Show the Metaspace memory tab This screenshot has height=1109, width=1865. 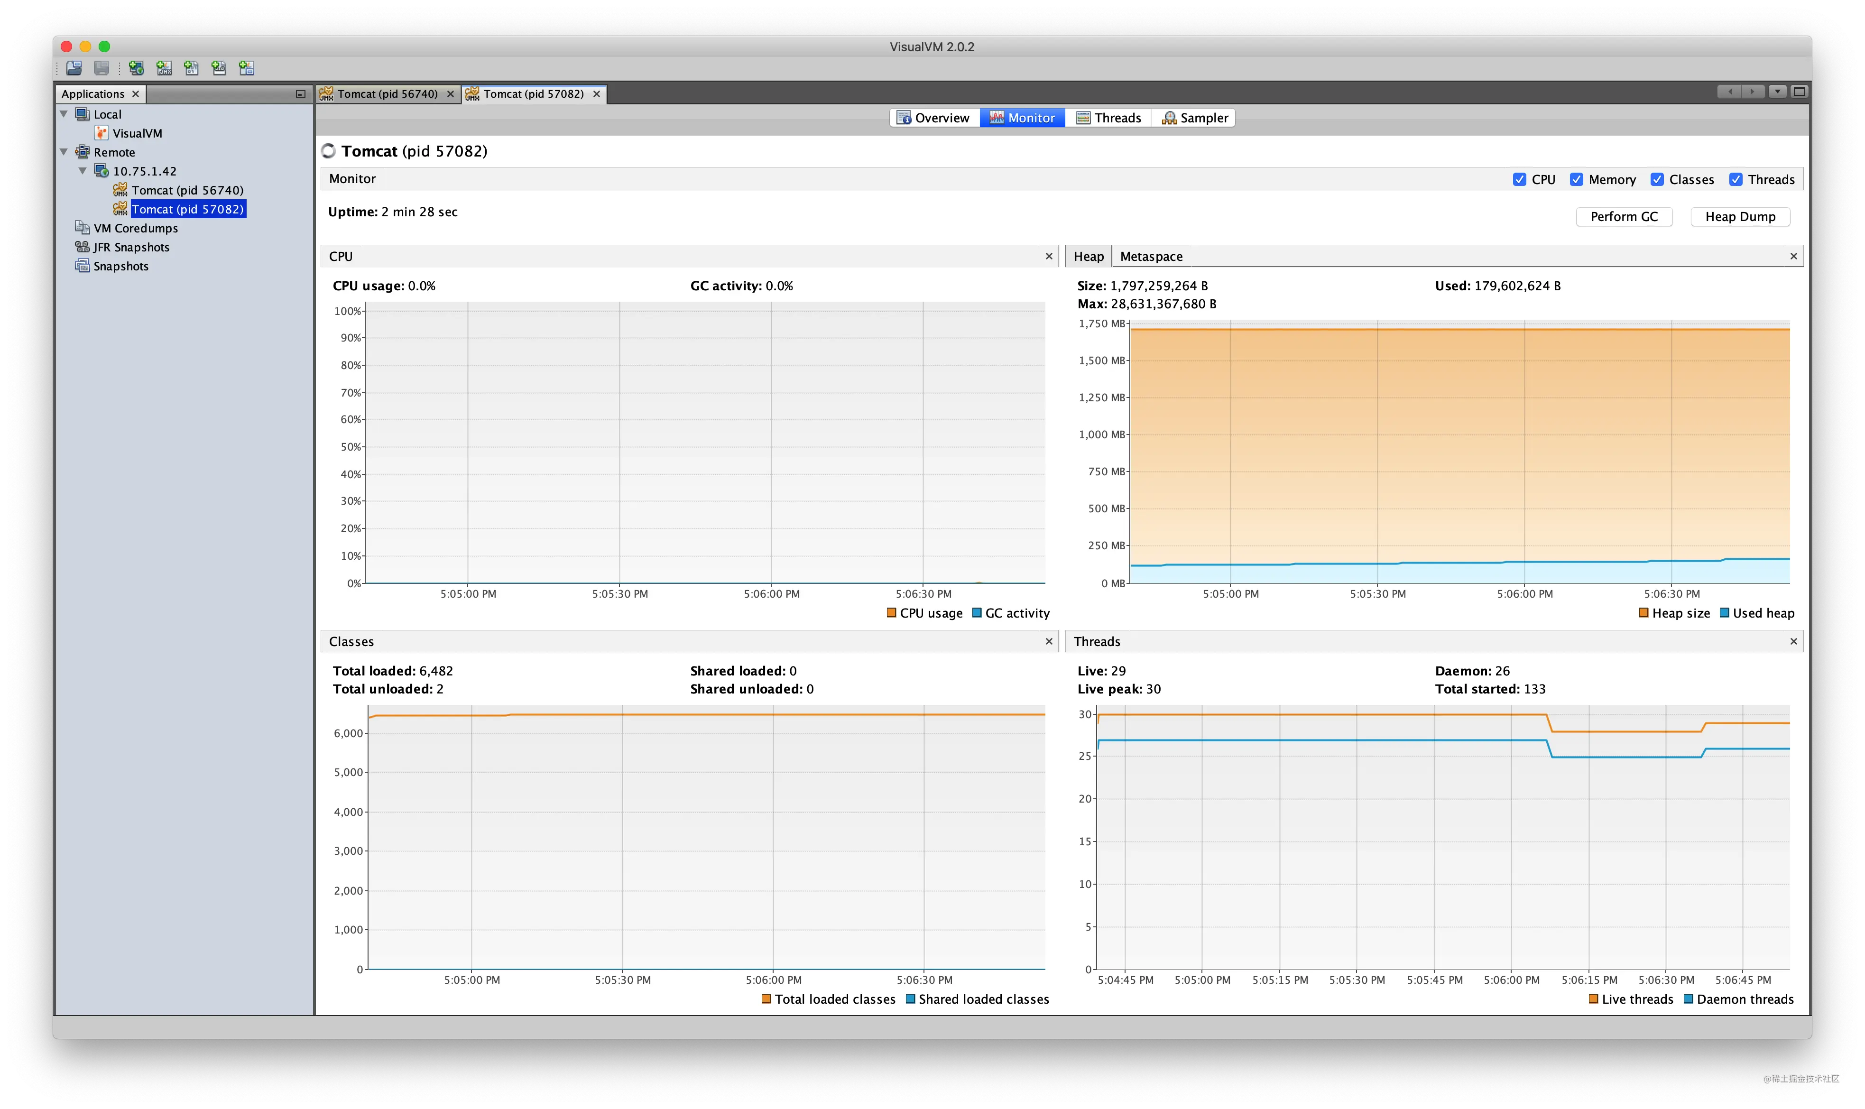point(1152,256)
